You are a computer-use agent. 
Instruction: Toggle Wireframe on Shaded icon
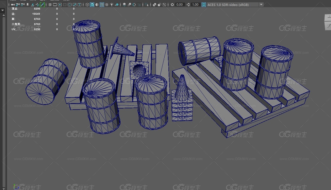click(x=102, y=5)
